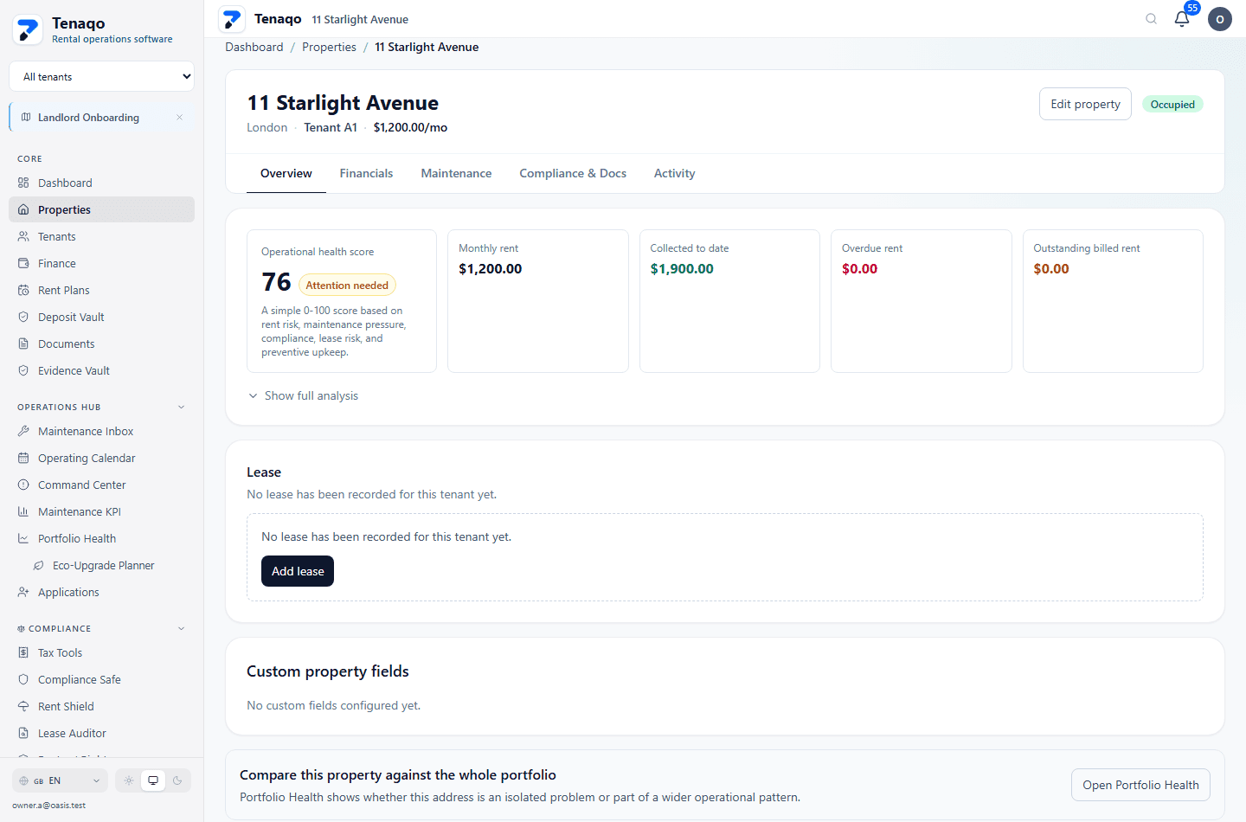Click Open Portfolio Health button
Image resolution: width=1246 pixels, height=822 pixels.
[1140, 785]
